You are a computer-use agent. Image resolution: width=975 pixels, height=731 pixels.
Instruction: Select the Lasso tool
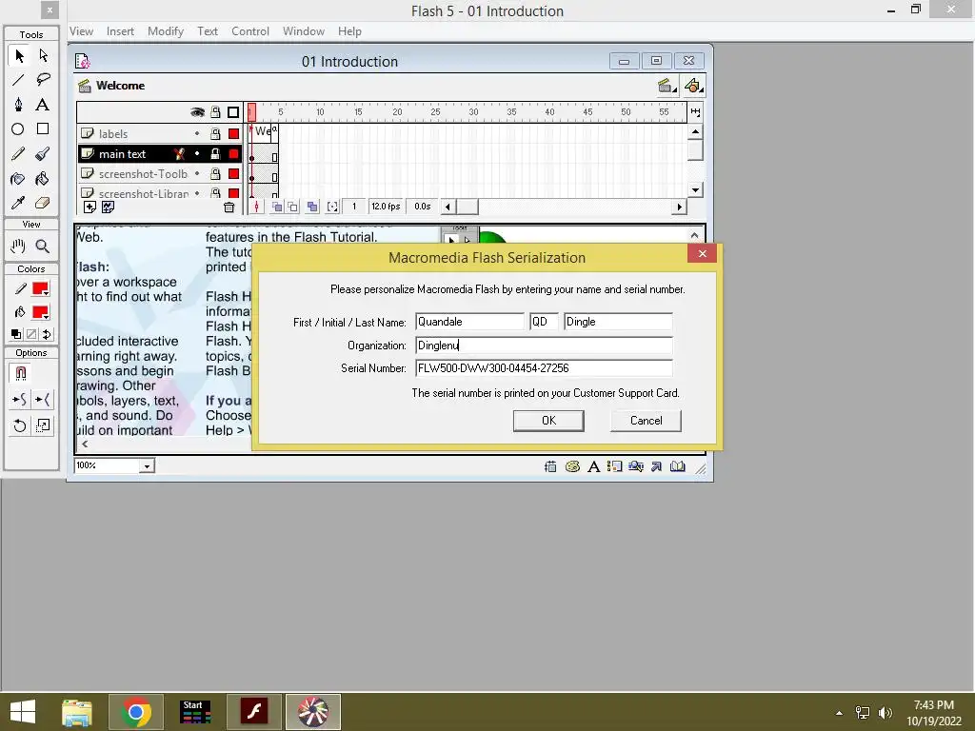pyautogui.click(x=43, y=80)
